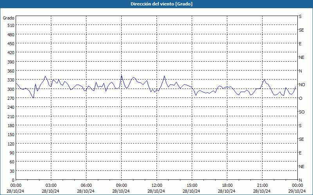Screen dimensions: 313x195
Task: Select the "150" y-axis value
Action: tap(11, 135)
